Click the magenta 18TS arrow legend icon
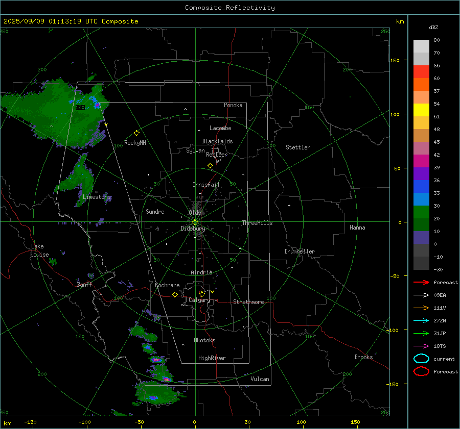This screenshot has height=429, width=460. (421, 346)
